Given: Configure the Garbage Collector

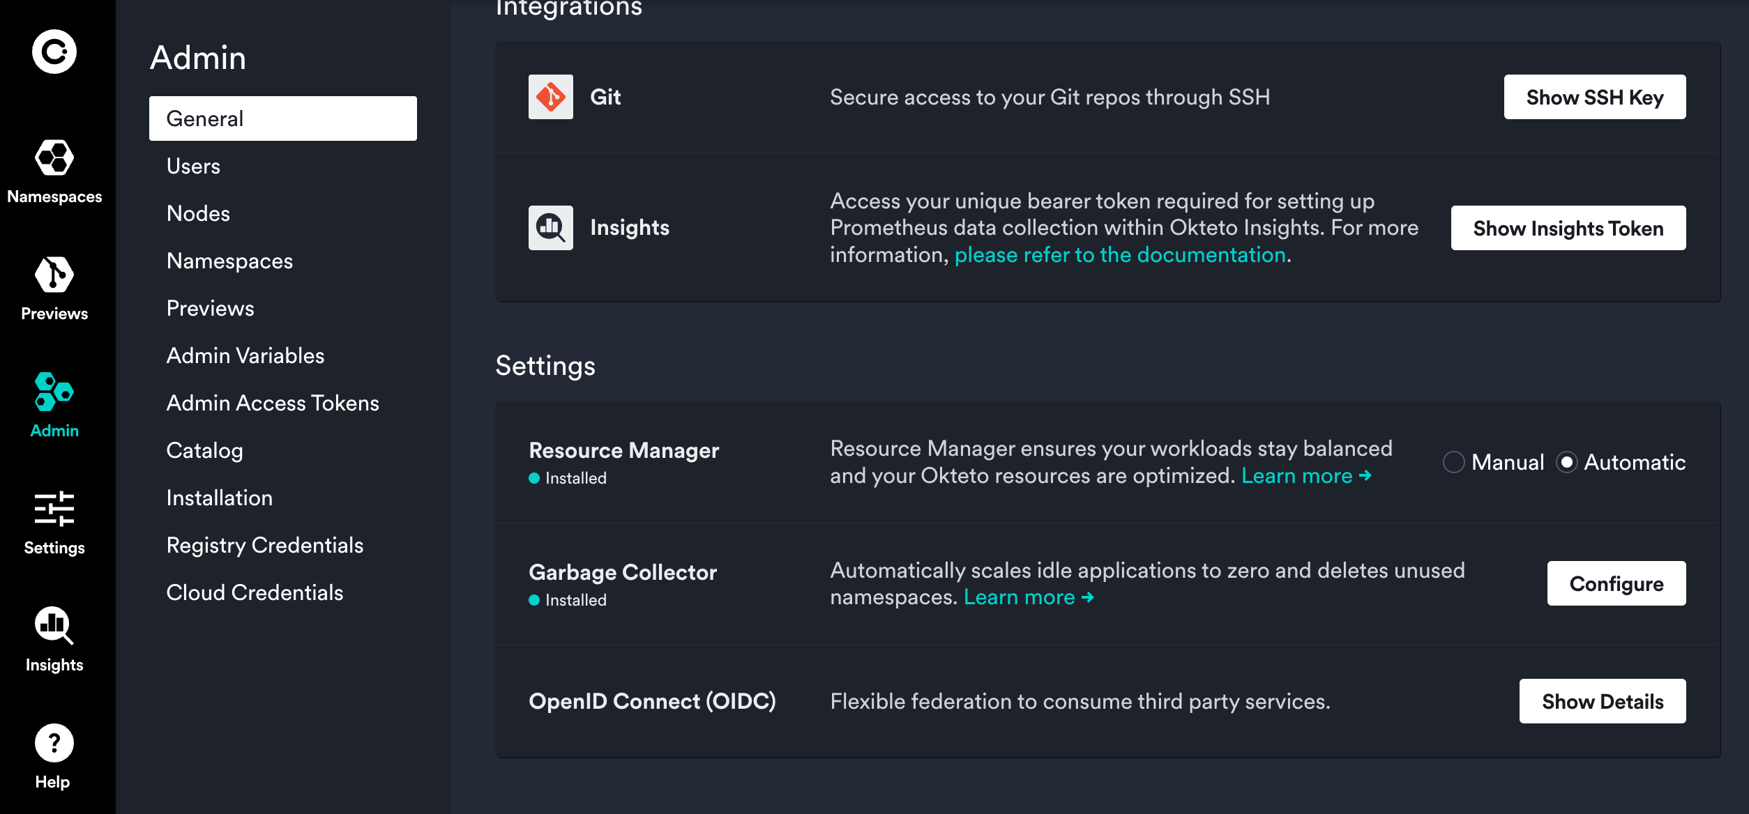Looking at the screenshot, I should tap(1616, 583).
